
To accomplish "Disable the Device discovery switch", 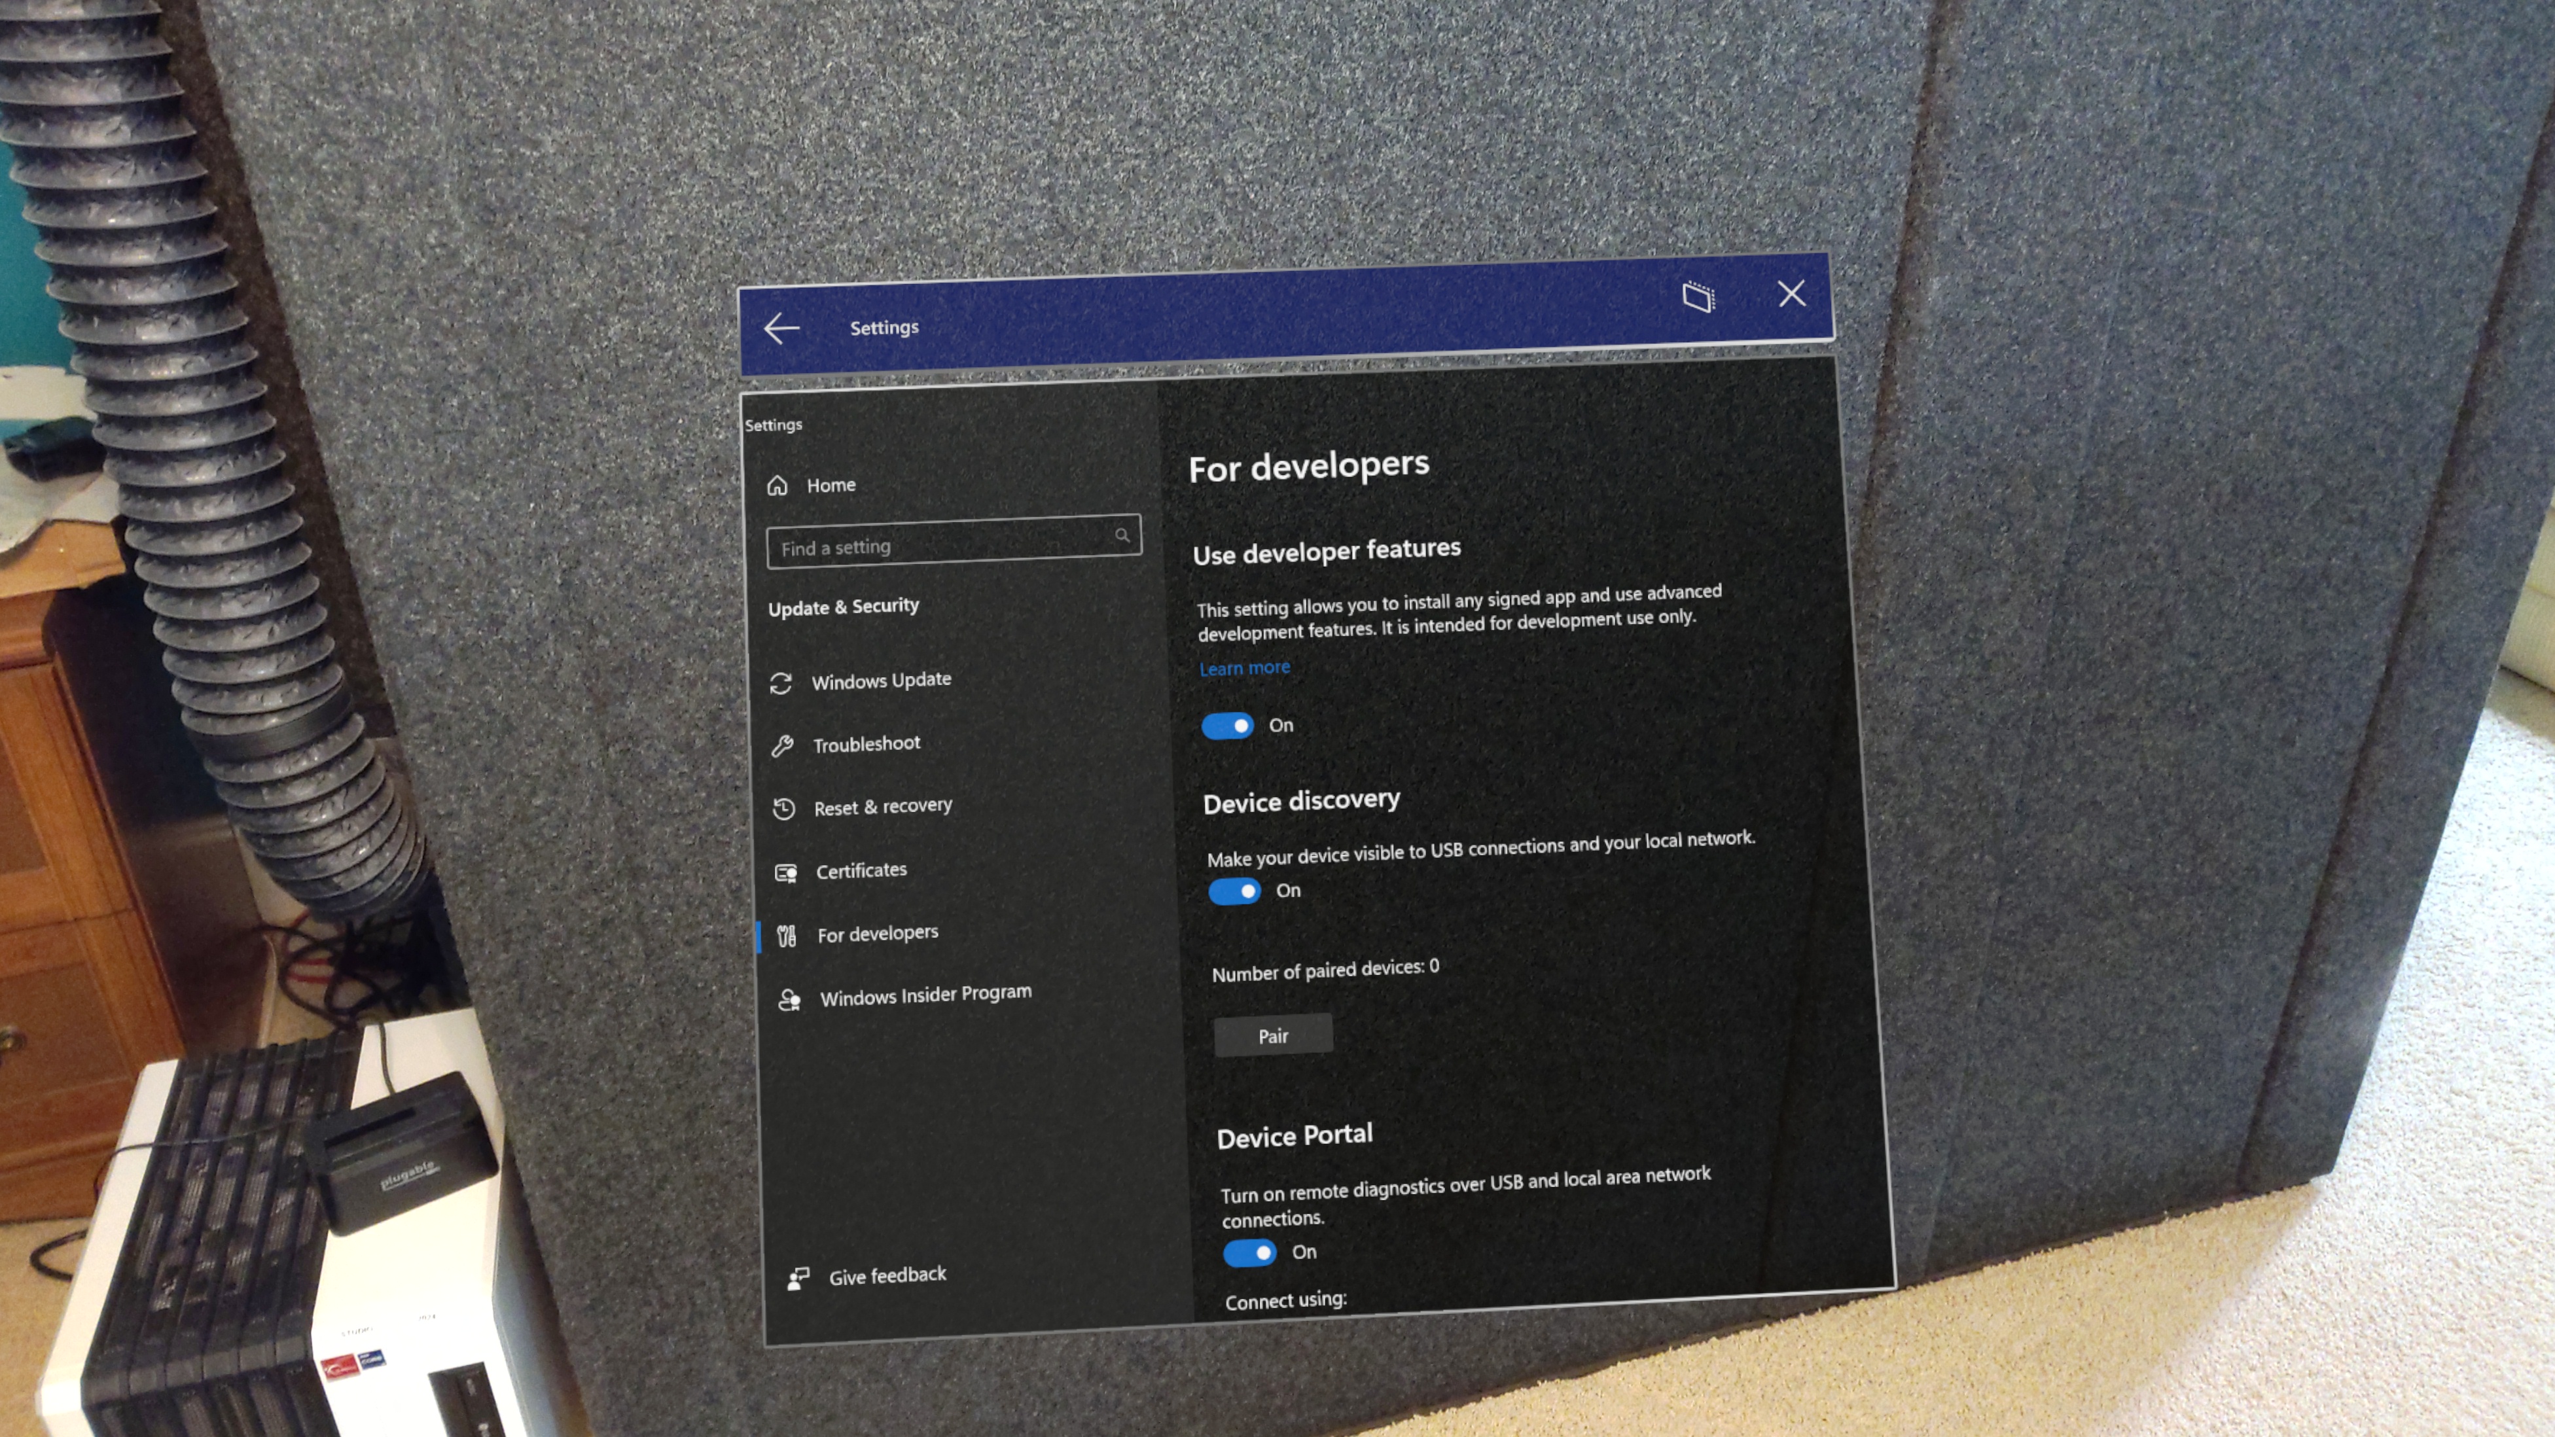I will click(x=1234, y=891).
